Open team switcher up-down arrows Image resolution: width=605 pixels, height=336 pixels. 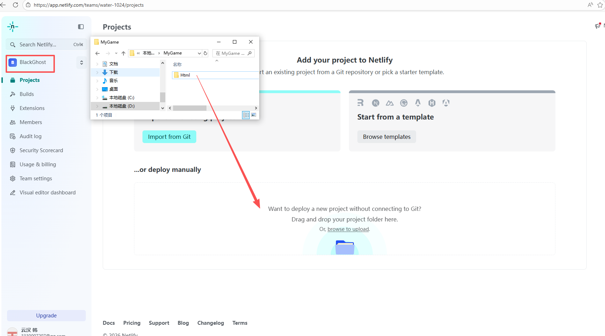point(82,63)
